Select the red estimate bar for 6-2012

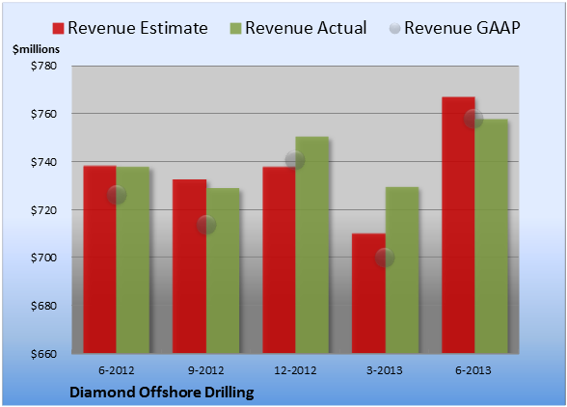(x=100, y=259)
